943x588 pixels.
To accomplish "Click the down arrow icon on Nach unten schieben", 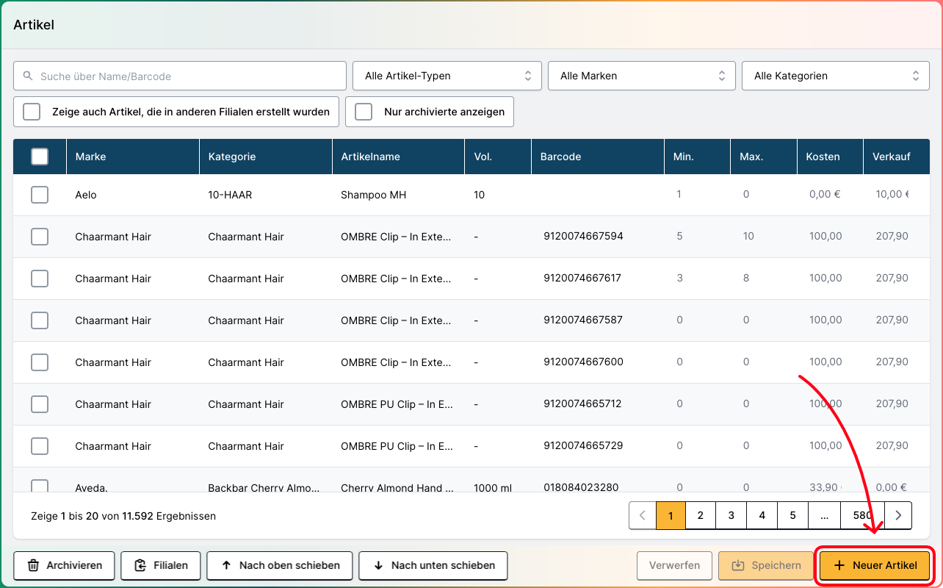I will click(378, 565).
